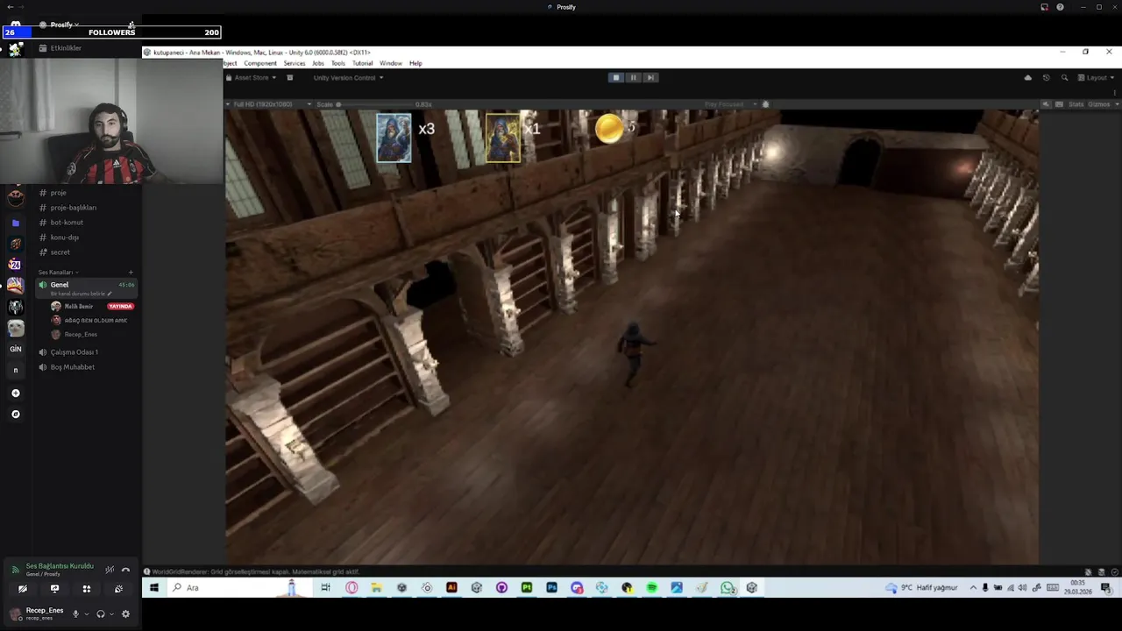Mute Discord microphone

pyautogui.click(x=75, y=613)
